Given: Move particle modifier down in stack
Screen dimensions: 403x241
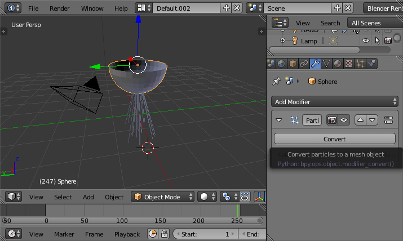Looking at the screenshot, I should tap(372, 120).
